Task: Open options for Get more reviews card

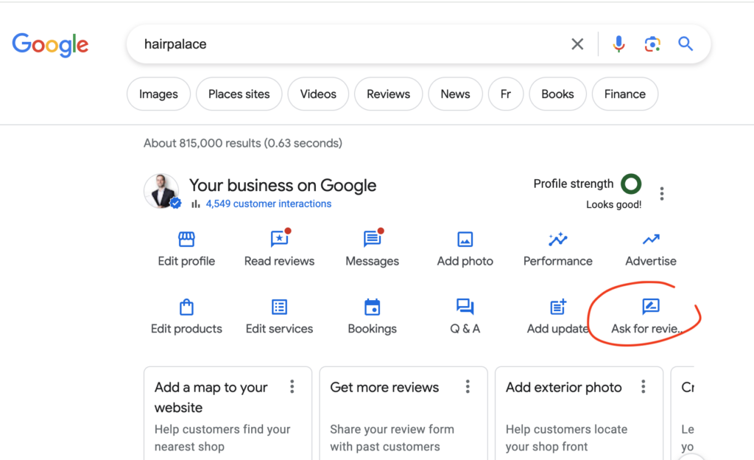Action: (468, 387)
